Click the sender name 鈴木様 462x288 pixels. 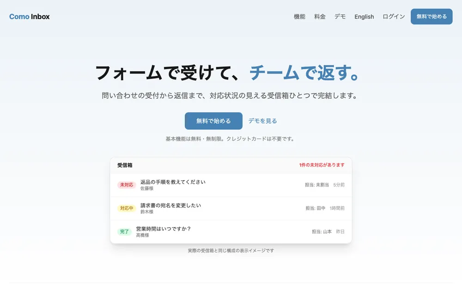147,212
